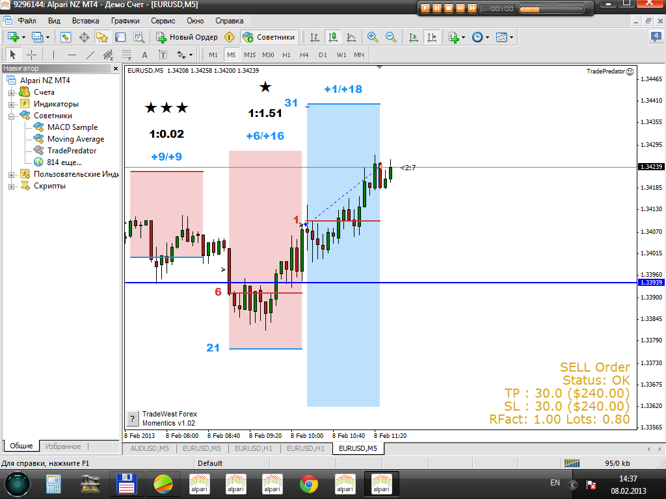Select the vertical line tool
This screenshot has height=499, width=666.
(53, 55)
